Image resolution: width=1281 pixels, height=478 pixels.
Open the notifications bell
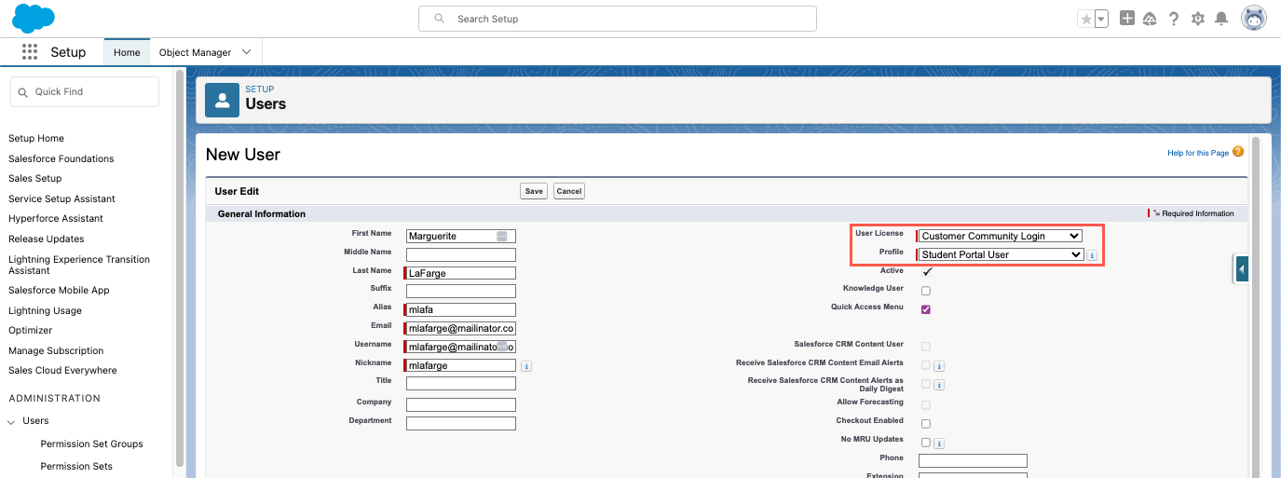pyautogui.click(x=1221, y=19)
